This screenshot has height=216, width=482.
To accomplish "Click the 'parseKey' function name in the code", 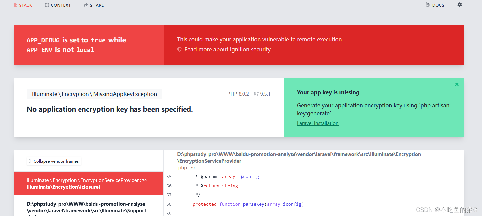I will (254, 204).
